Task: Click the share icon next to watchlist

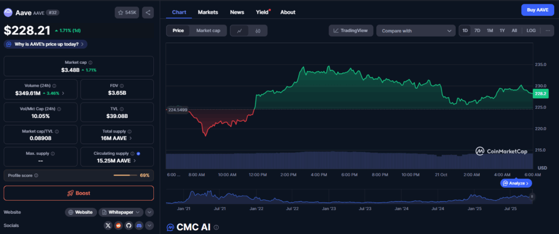Action: [148, 13]
